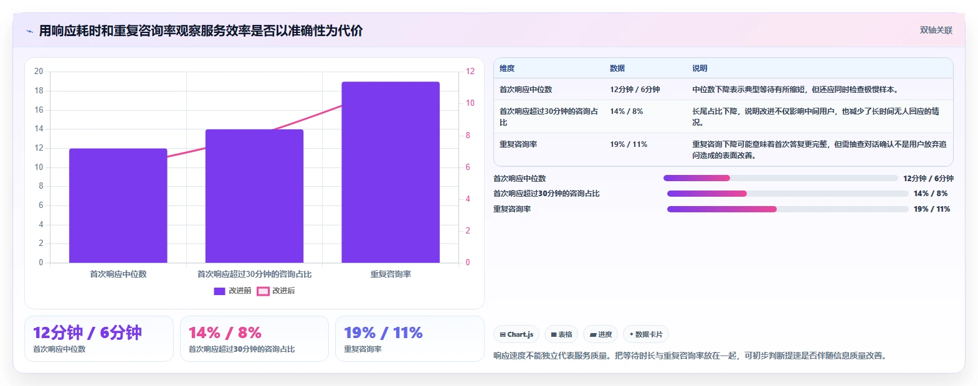The height and width of the screenshot is (386, 978).
Task: Toggle the 改进前 legend swatch
Action: [219, 291]
